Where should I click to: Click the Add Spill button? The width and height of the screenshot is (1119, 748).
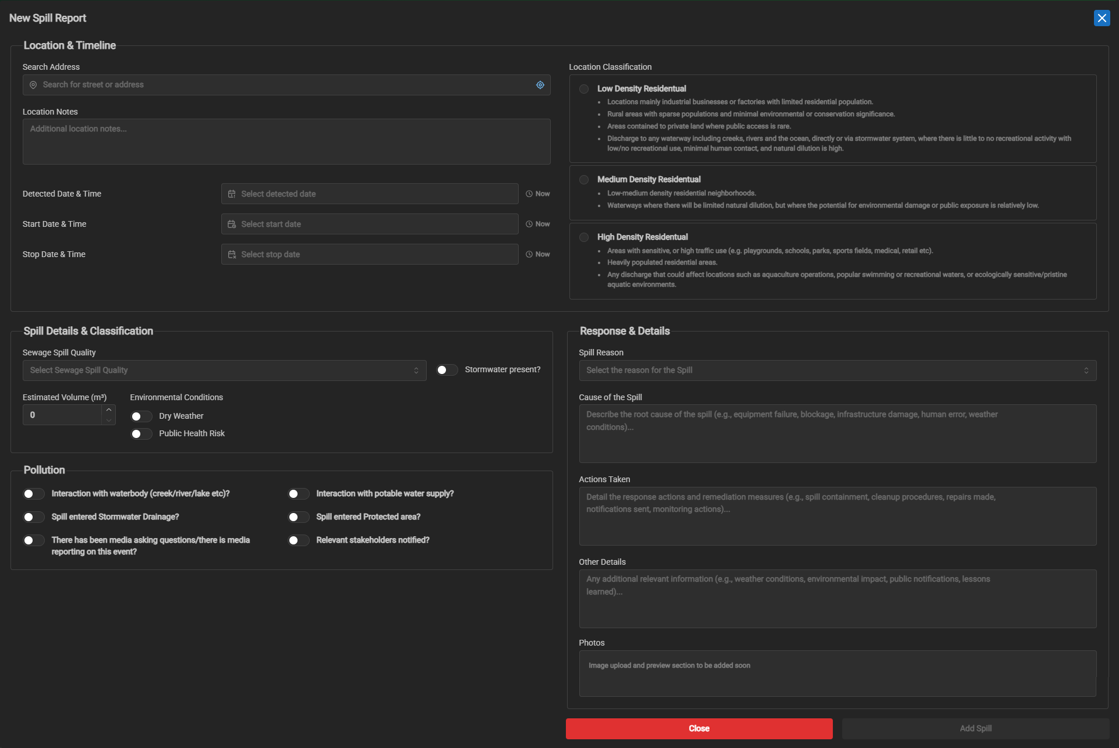point(975,729)
